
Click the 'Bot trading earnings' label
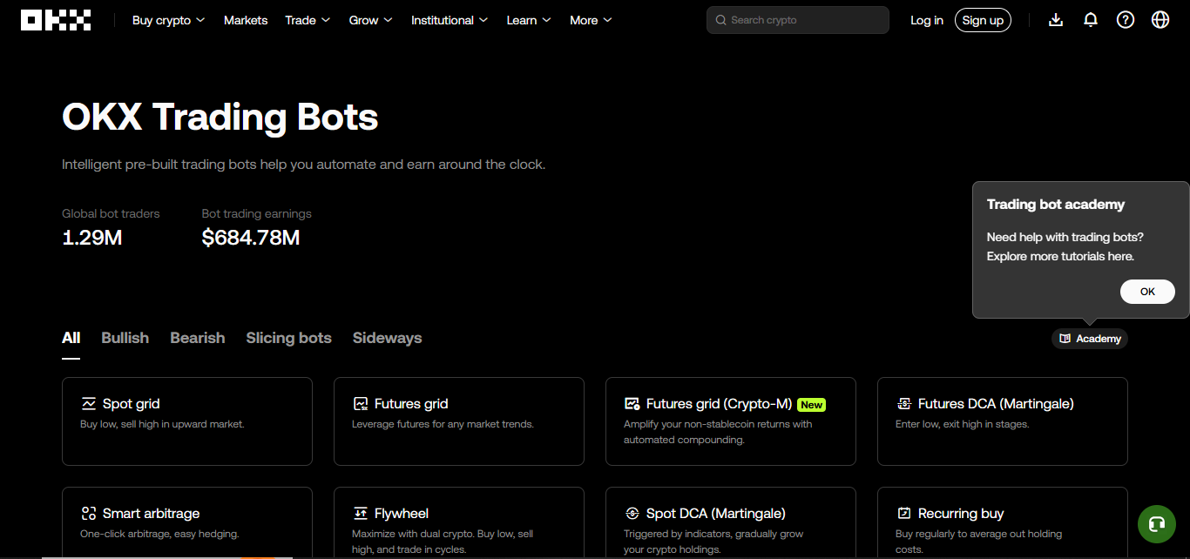(256, 213)
